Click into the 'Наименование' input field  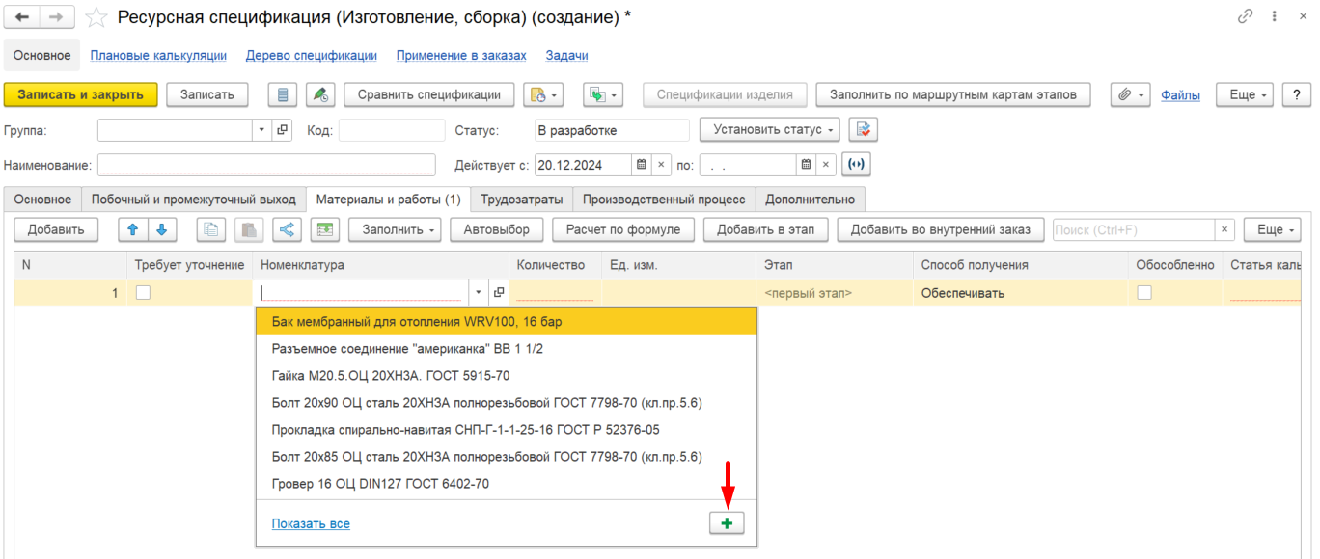(x=267, y=165)
